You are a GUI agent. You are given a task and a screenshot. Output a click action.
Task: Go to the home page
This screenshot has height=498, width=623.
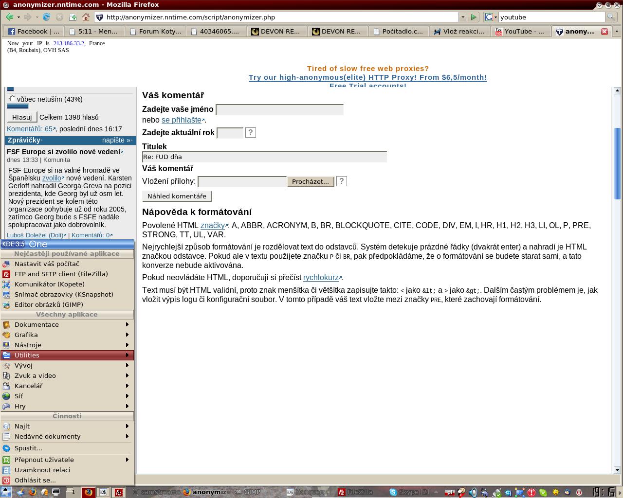click(x=86, y=17)
